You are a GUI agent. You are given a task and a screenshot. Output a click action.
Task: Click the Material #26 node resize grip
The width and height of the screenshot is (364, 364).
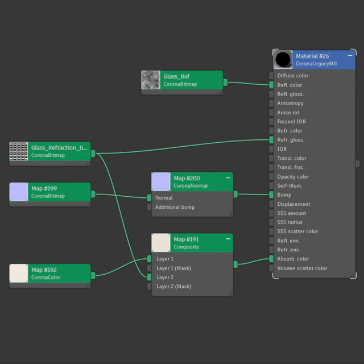[353, 275]
